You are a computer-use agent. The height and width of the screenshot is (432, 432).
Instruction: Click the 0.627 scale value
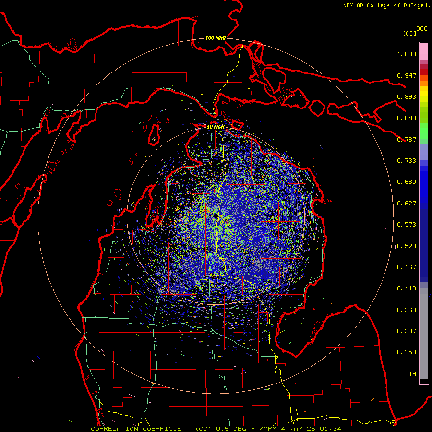click(407, 204)
